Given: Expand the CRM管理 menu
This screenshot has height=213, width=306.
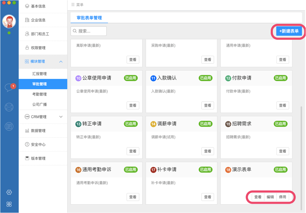Looking at the screenshot, I should click(61, 116).
